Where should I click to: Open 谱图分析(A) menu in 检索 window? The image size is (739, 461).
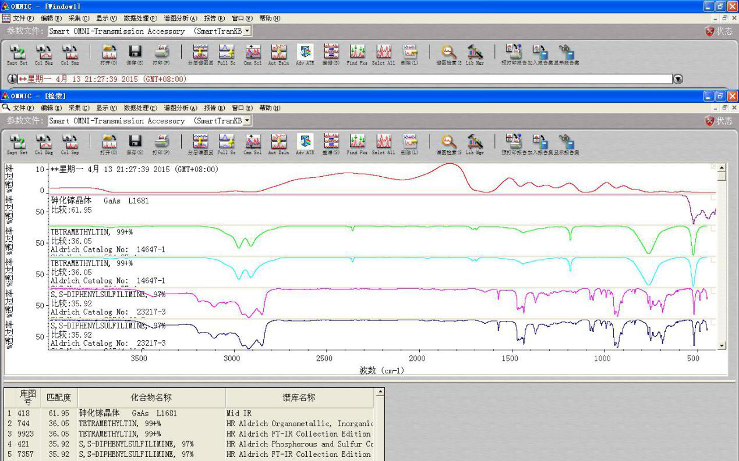[x=181, y=108]
